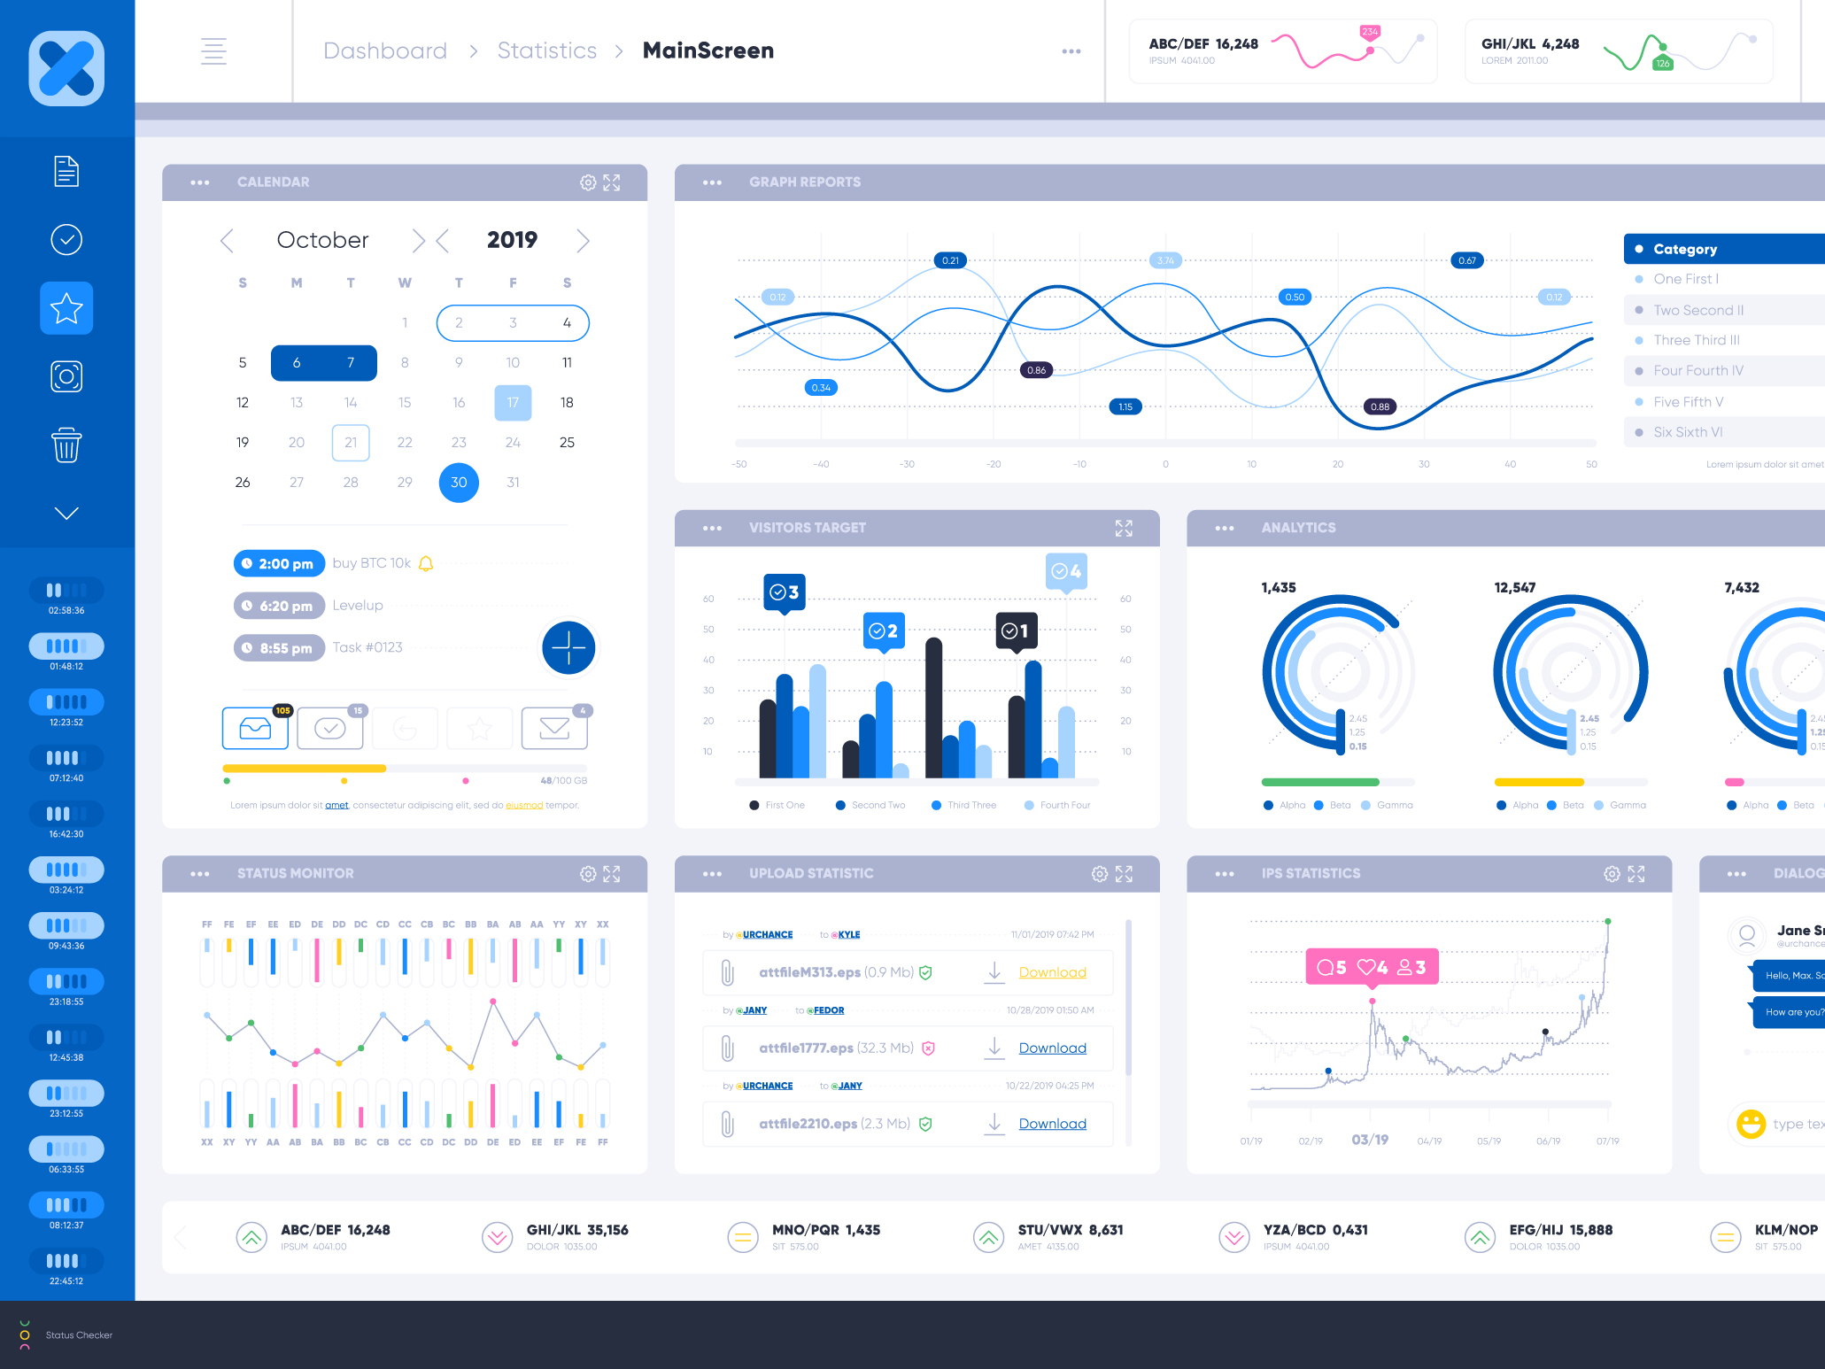
Task: Click the trash/delete icon in sidebar
Action: [67, 445]
